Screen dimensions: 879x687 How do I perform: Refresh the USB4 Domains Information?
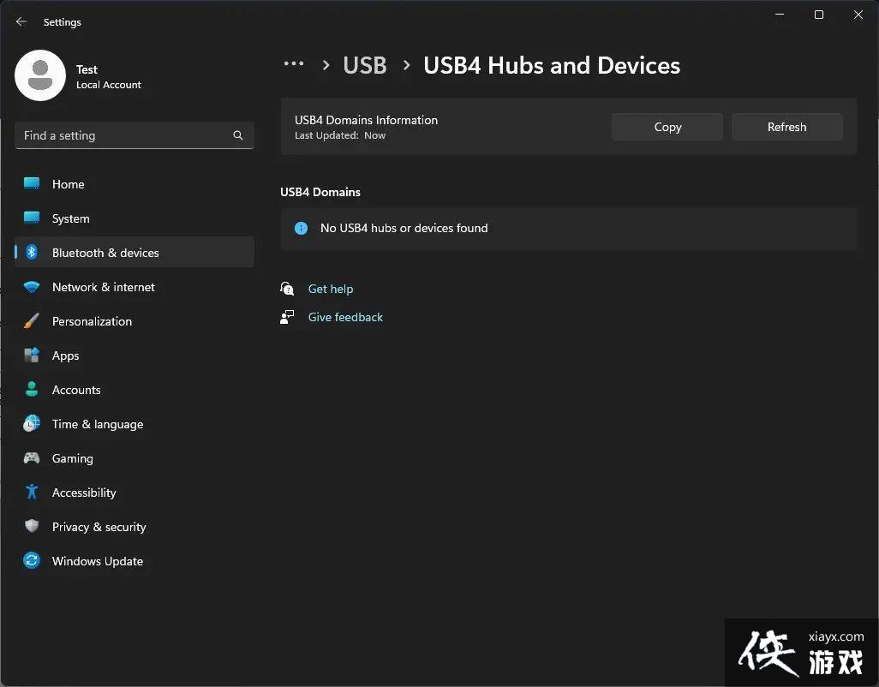786,126
